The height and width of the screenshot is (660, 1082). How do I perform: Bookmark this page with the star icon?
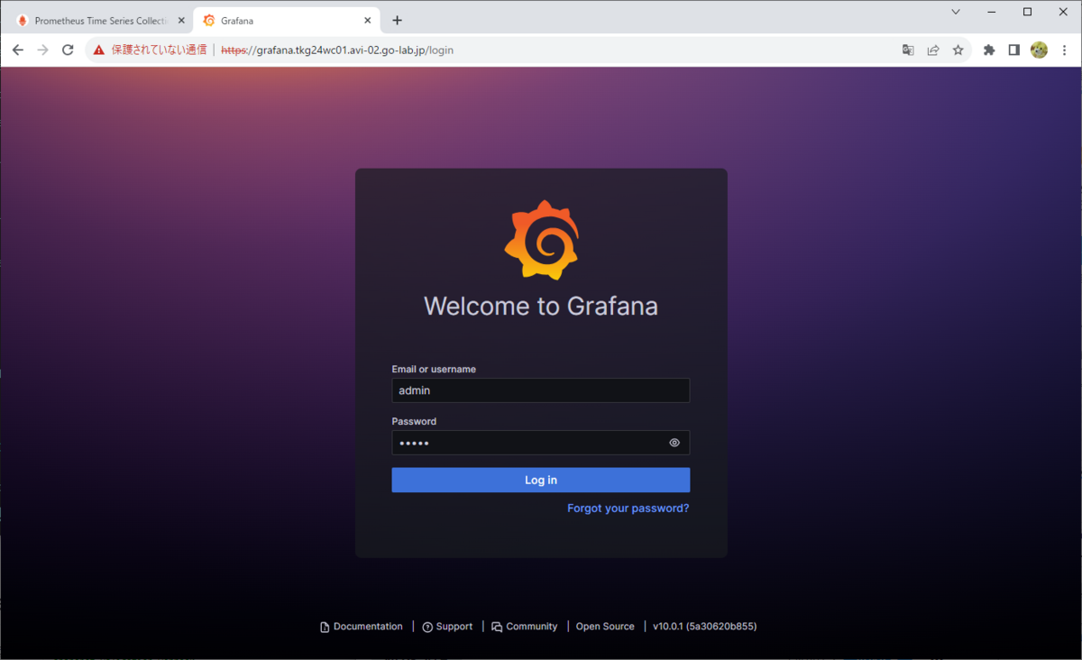click(958, 50)
